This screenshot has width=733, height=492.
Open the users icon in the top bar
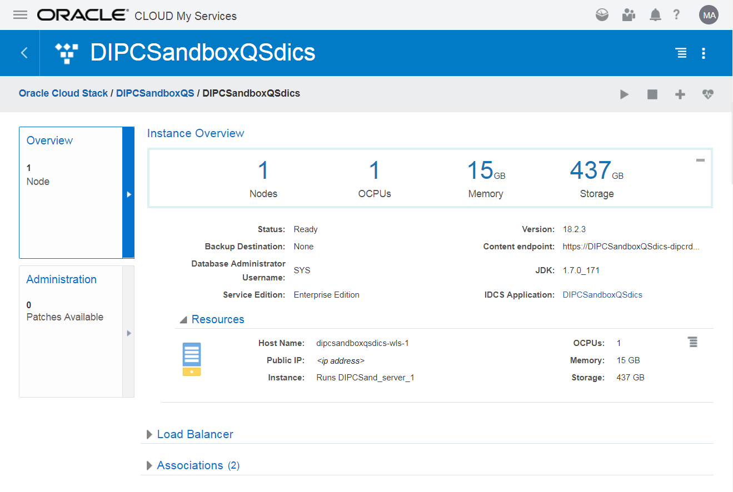click(x=628, y=15)
